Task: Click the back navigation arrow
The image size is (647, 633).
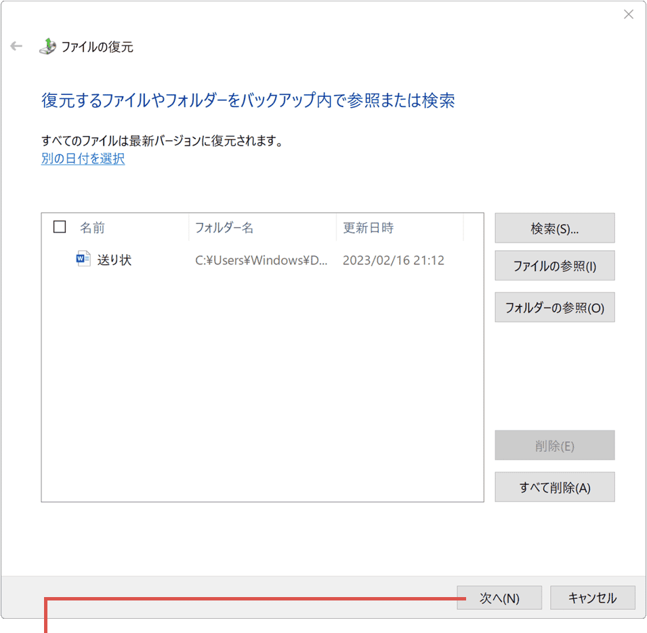Action: [x=16, y=46]
